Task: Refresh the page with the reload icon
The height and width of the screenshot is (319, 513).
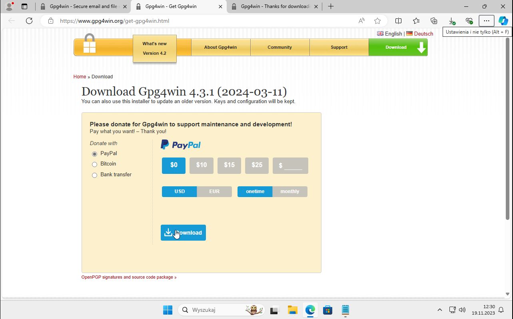Action: tap(29, 21)
